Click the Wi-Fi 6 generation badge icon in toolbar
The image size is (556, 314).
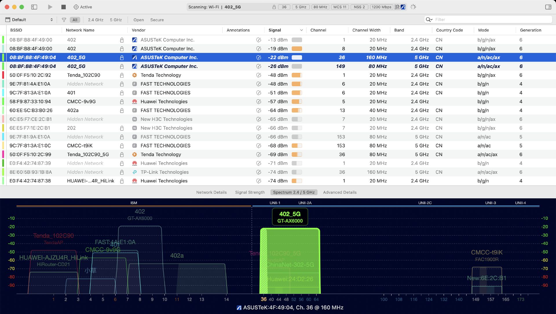click(397, 7)
